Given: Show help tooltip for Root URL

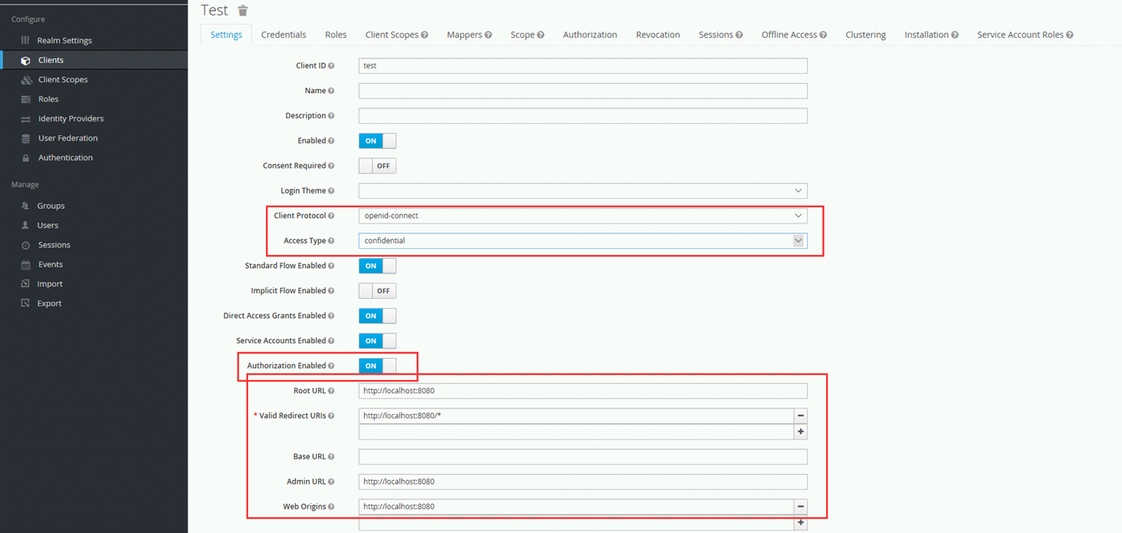Looking at the screenshot, I should tap(331, 391).
